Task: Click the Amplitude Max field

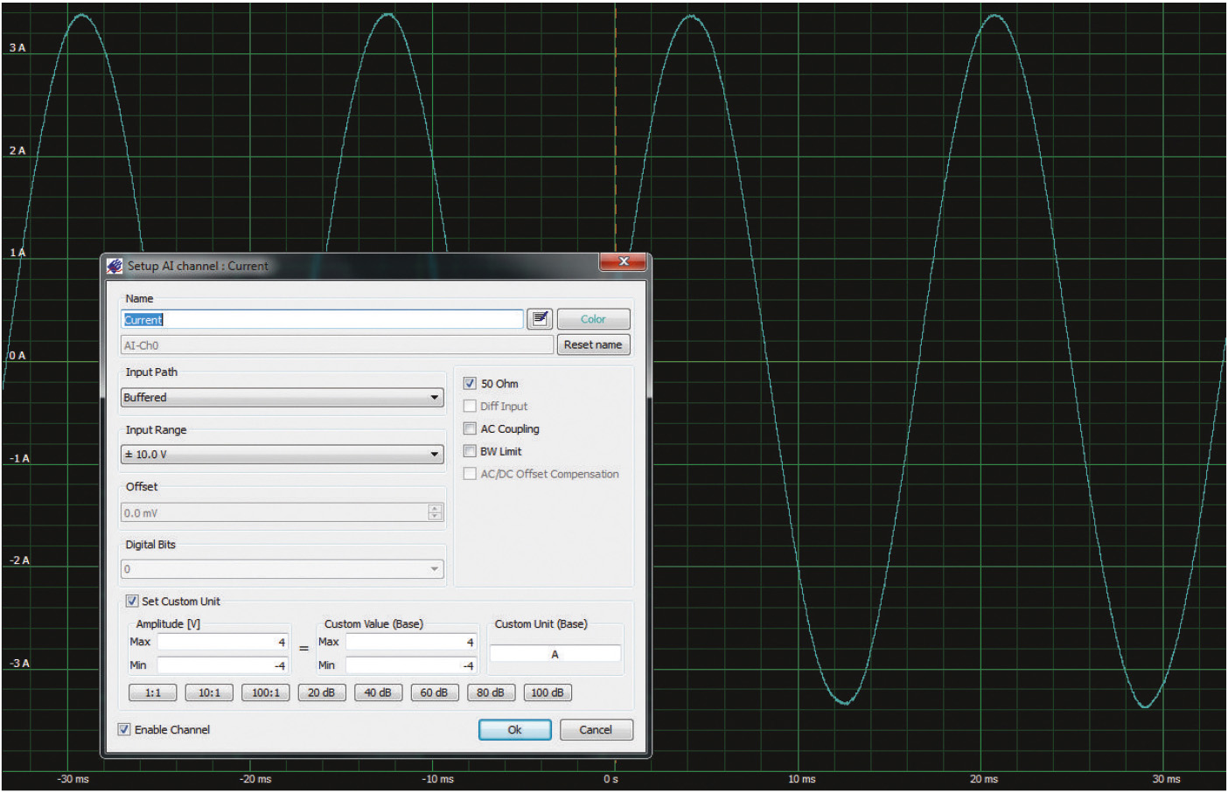Action: point(223,642)
